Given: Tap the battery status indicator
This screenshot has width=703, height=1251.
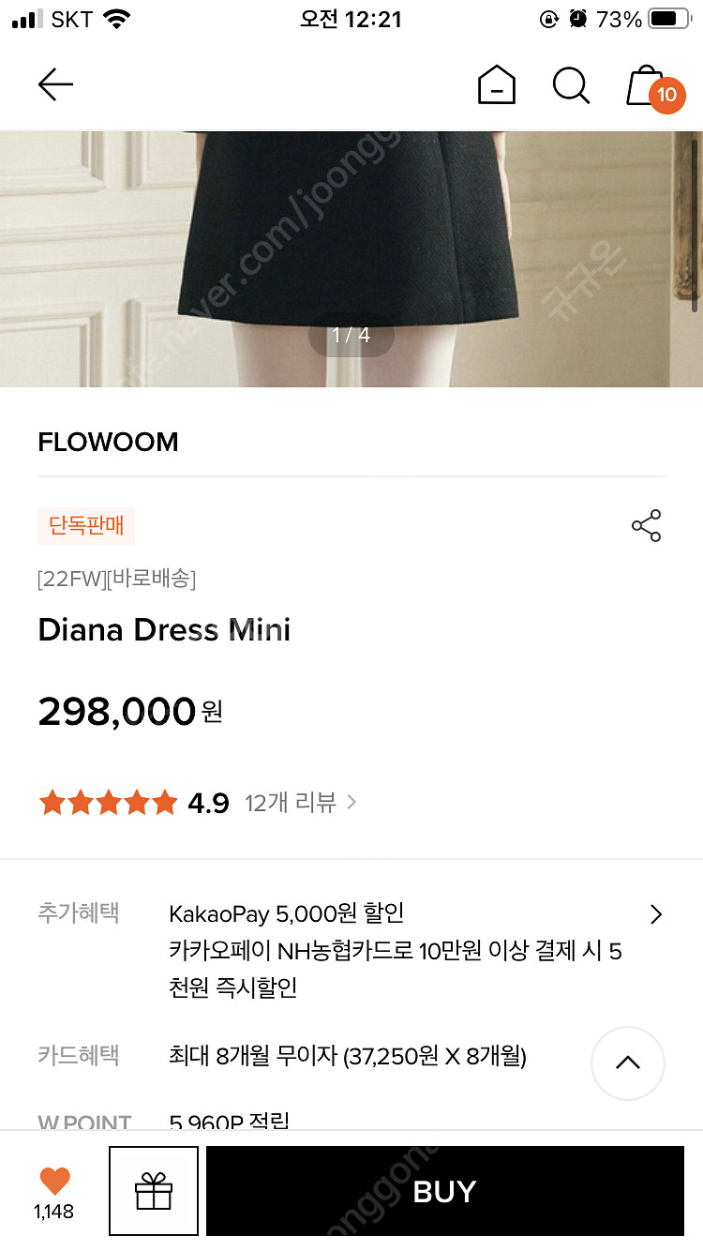Looking at the screenshot, I should coord(668,19).
